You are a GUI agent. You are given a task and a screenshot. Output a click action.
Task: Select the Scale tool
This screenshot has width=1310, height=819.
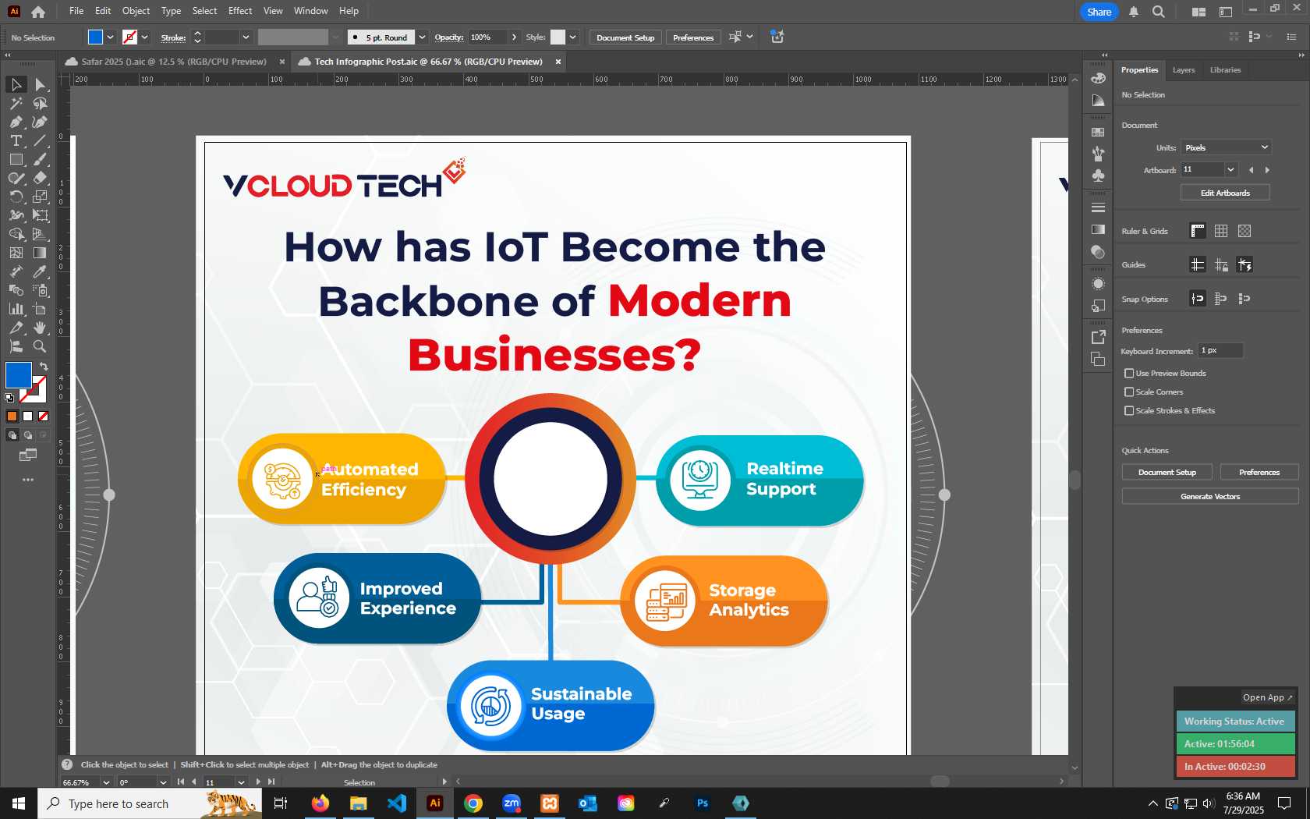[40, 197]
